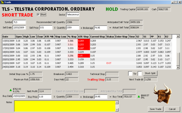182x113 pixels.
Task: Select the 17/03/2009 row date
Action: point(8,48)
